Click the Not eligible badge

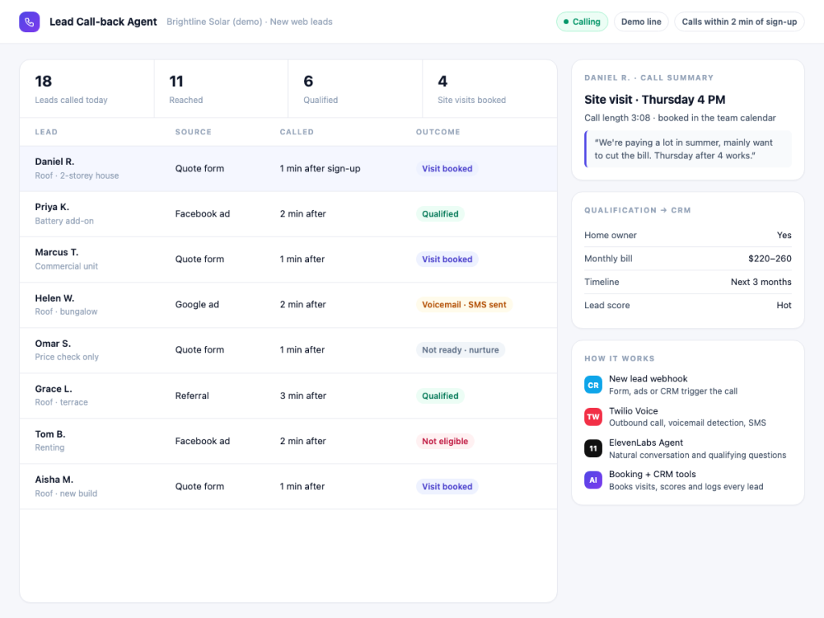444,441
